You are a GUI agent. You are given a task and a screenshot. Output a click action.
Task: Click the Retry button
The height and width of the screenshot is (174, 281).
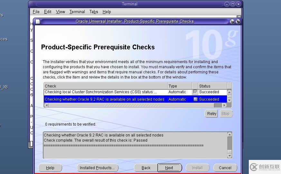click(211, 114)
